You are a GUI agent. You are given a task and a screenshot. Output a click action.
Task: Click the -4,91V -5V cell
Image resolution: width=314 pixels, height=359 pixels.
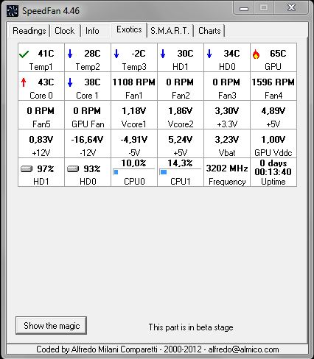134,143
